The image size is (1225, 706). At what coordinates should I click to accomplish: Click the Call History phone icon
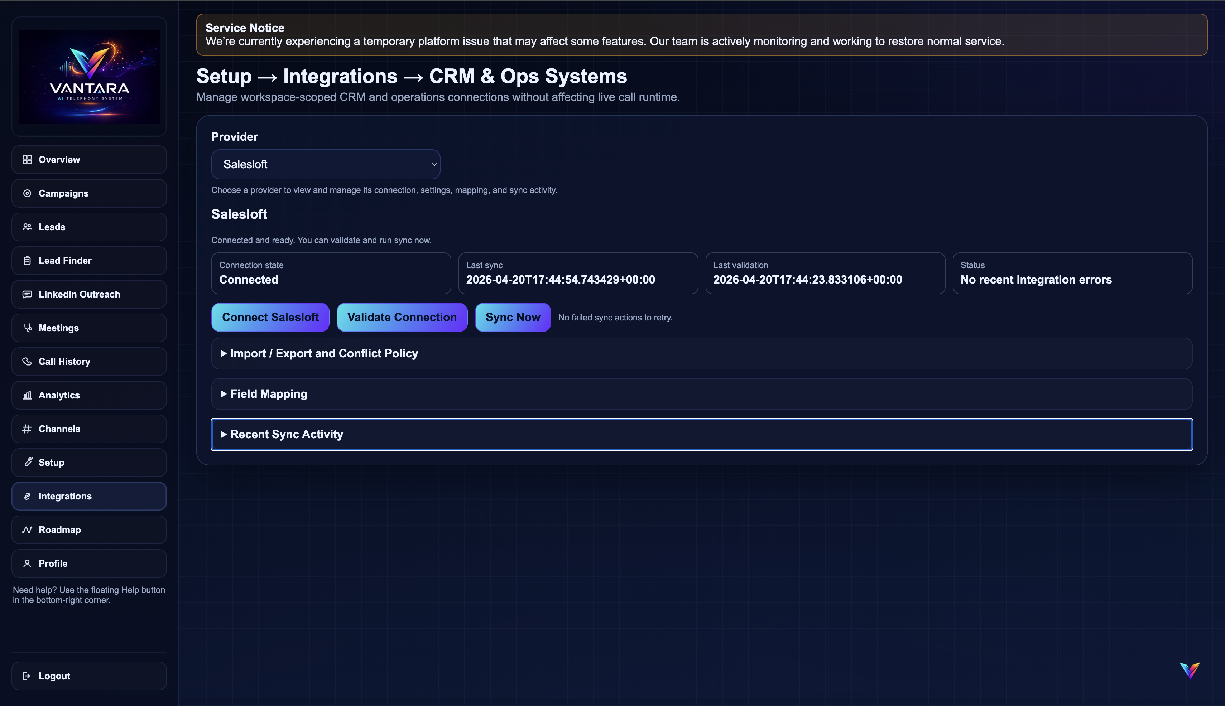(27, 362)
